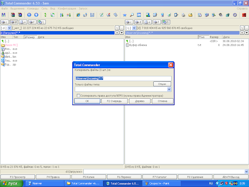Open left panel directory history arrow
Image resolution: width=249 pixels, height=187 pixels.
121,33
